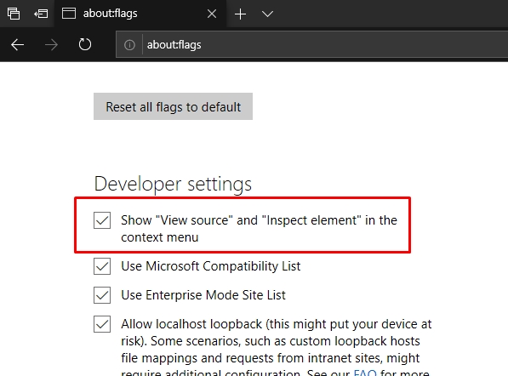508x376 pixels.
Task: Show site information via the info icon
Action: tap(129, 45)
